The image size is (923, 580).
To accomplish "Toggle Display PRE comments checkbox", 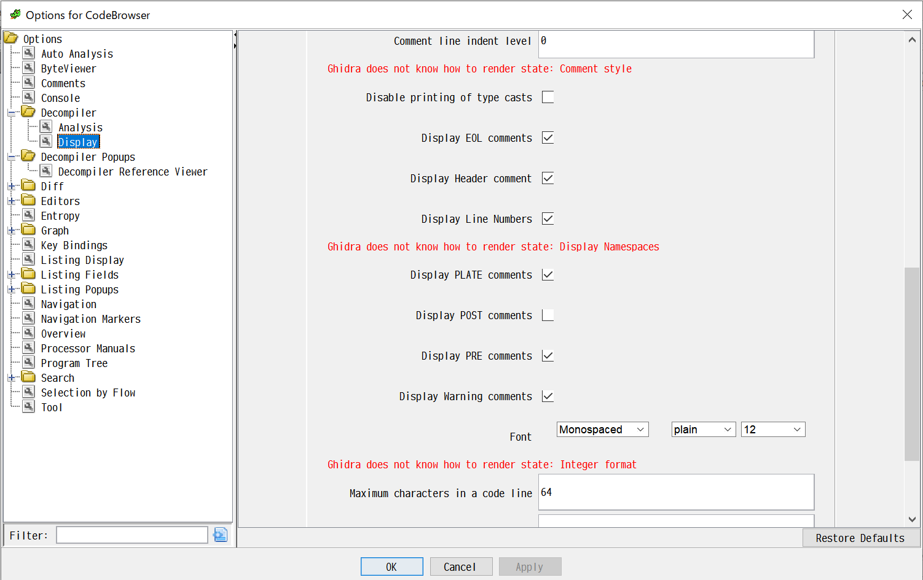I will coord(548,355).
